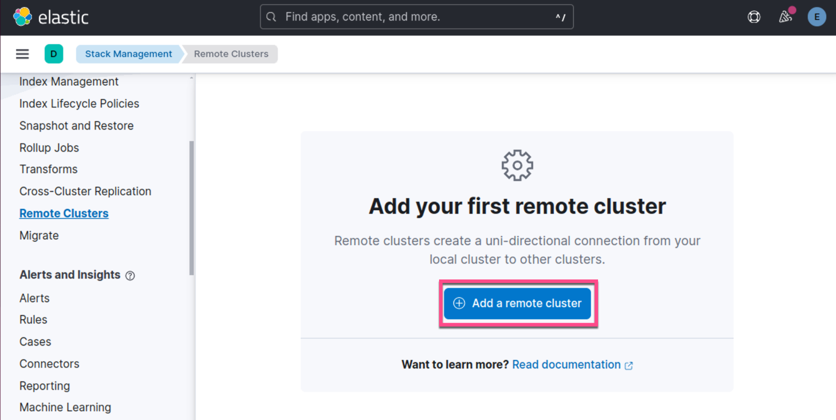Open the newsfeed celebration icon
836x420 pixels.
coord(785,17)
